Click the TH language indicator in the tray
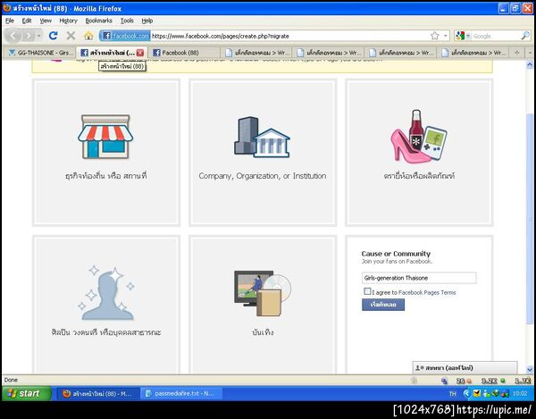The height and width of the screenshot is (419, 536). click(453, 394)
